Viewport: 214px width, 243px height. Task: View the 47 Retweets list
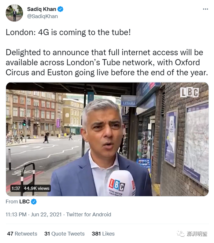(x=22, y=234)
